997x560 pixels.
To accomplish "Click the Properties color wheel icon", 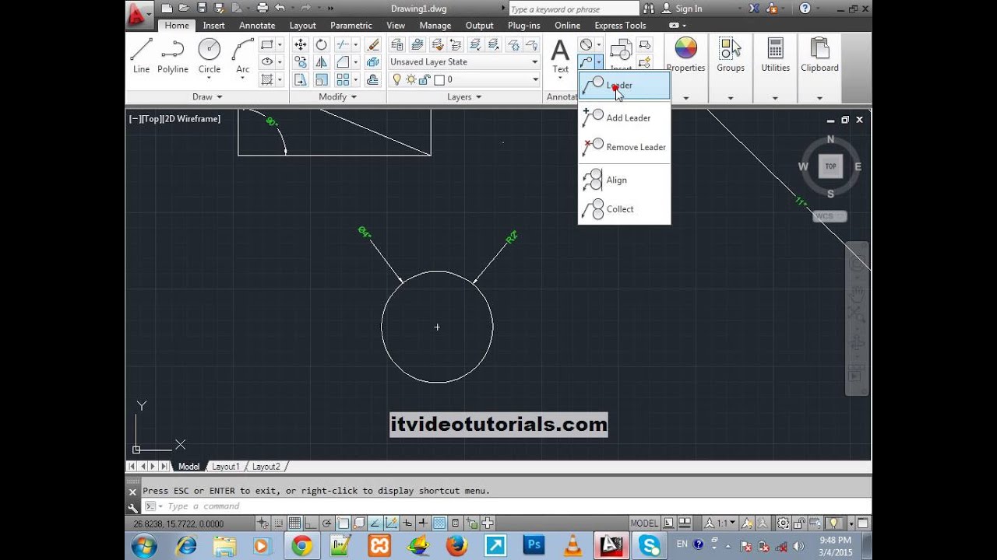I will [685, 49].
